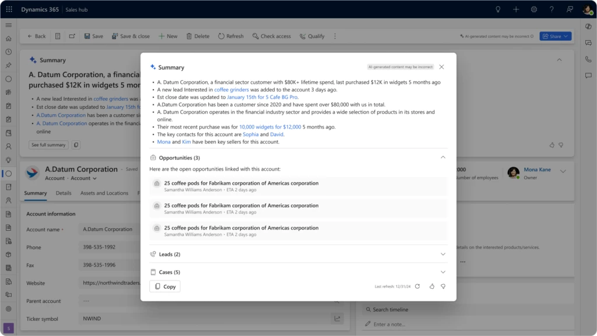The image size is (597, 336).
Task: Collapse the site map with the hamburger icon
Action: pos(8,25)
